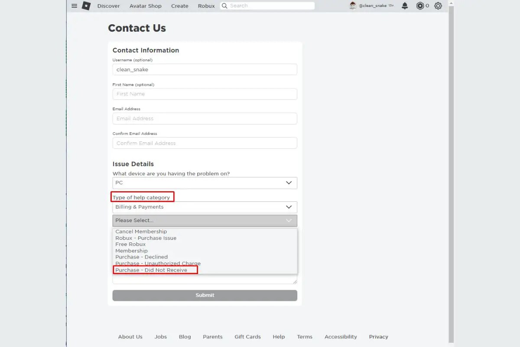Click the search magnifier icon

click(x=224, y=6)
